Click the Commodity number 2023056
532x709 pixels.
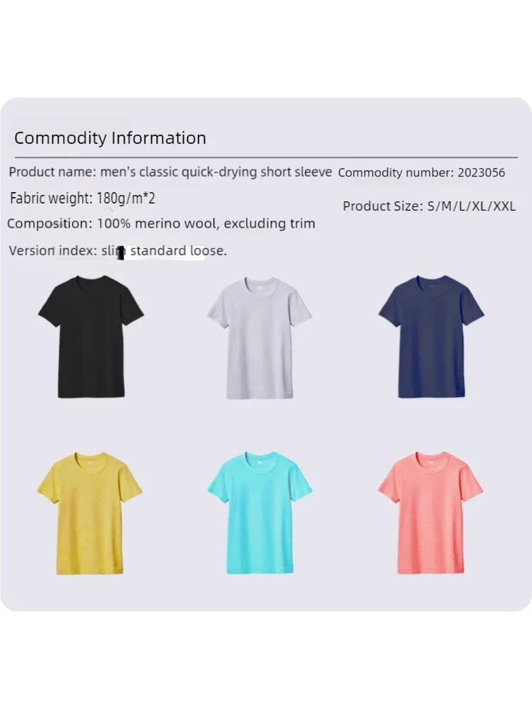click(x=421, y=173)
